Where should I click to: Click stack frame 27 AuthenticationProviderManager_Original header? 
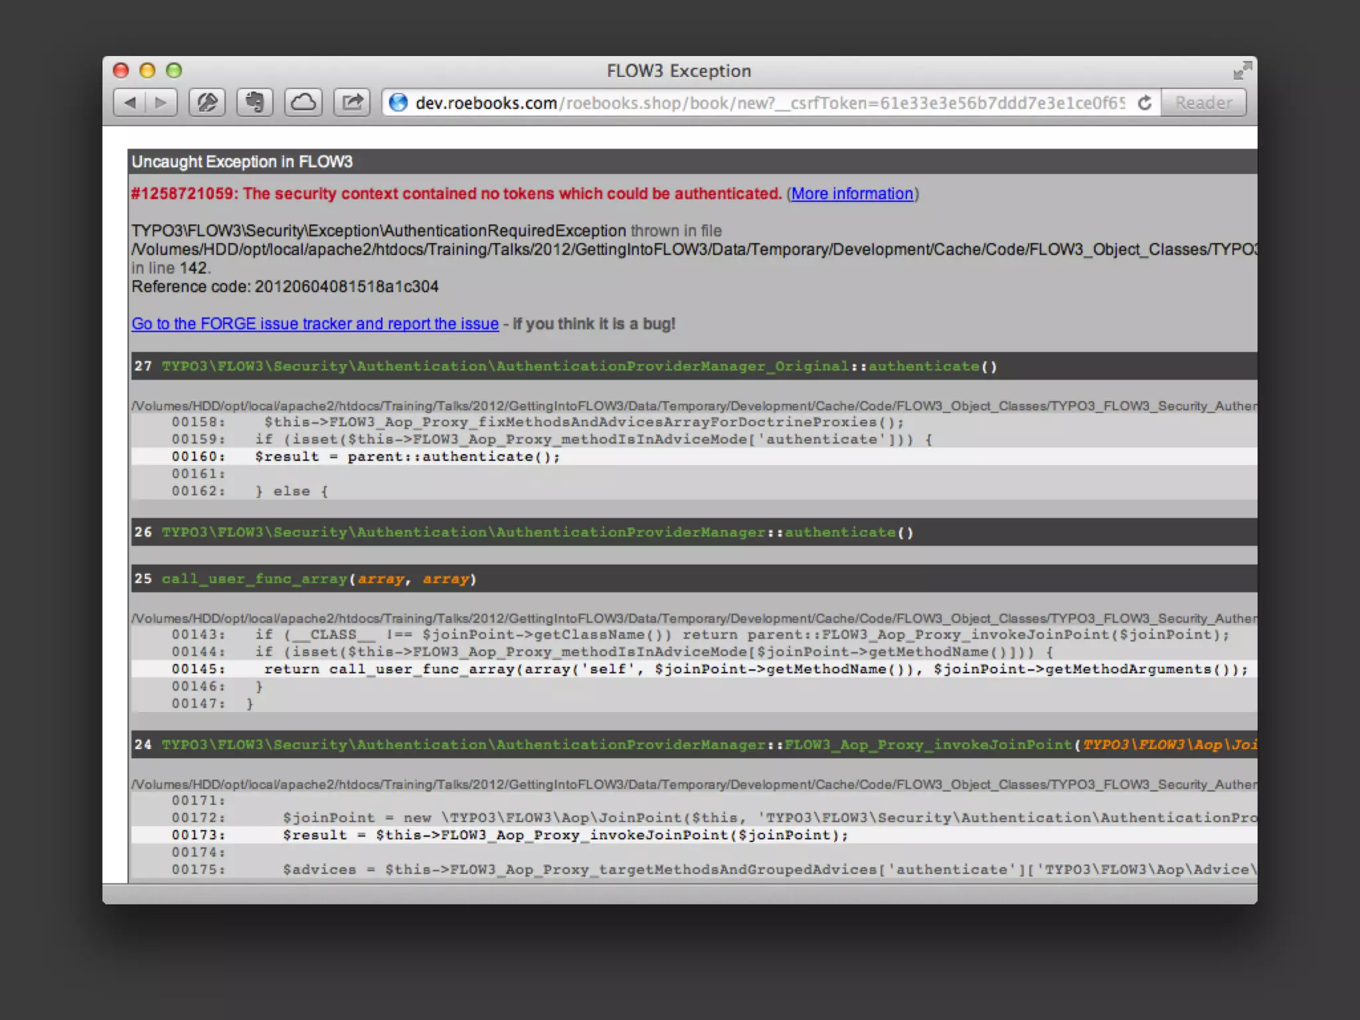(578, 367)
